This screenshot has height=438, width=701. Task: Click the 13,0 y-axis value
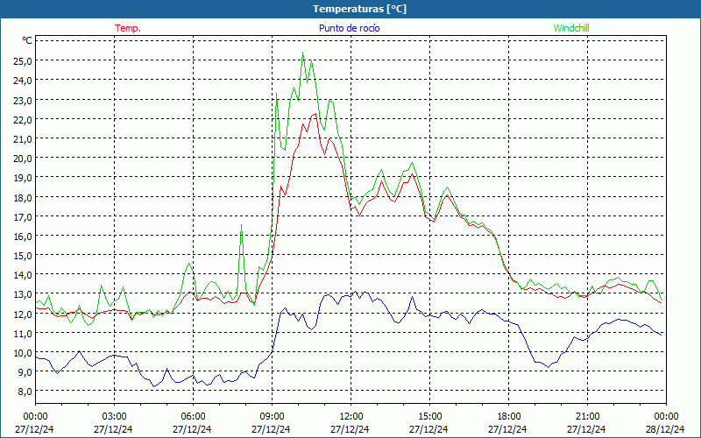tap(23, 294)
